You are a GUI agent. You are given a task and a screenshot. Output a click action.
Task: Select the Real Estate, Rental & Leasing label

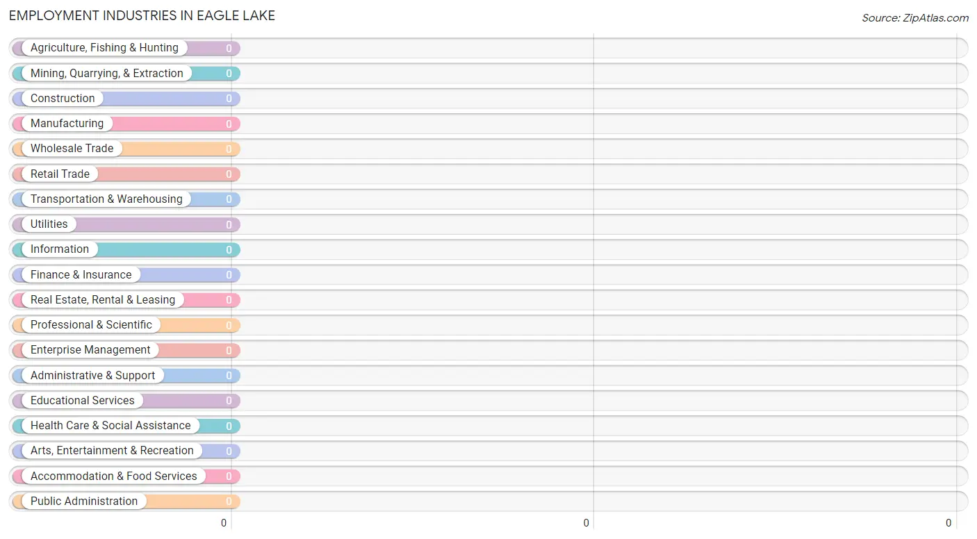point(103,299)
